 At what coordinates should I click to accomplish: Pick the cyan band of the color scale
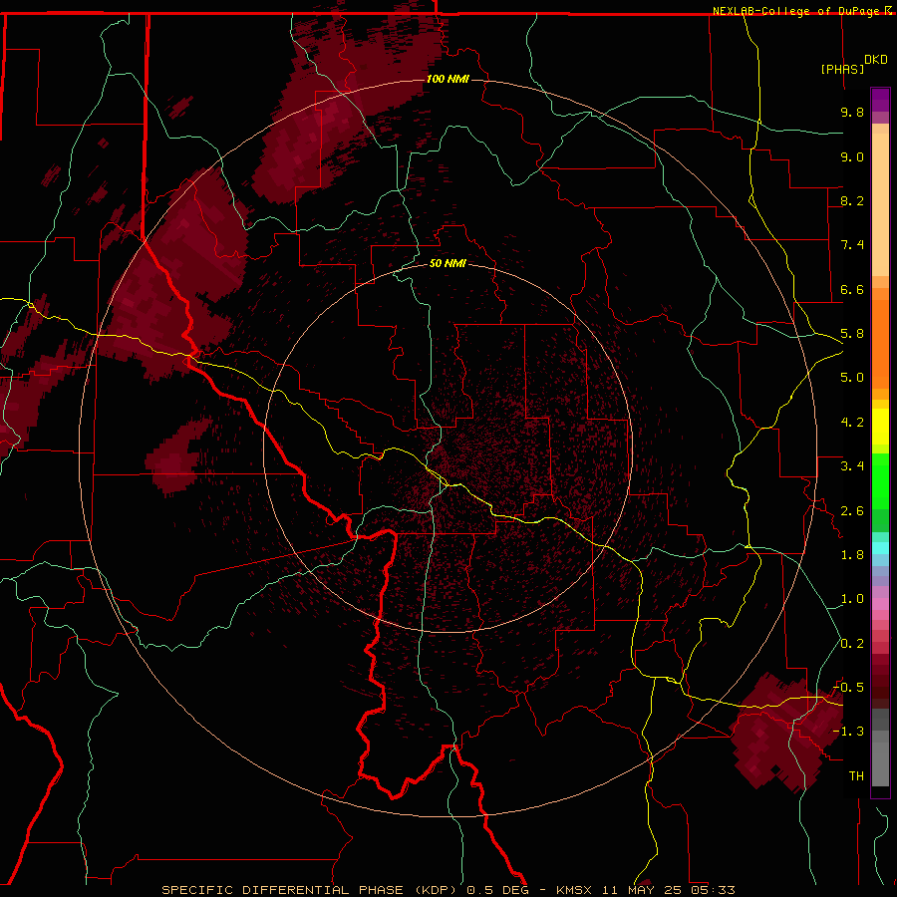click(880, 548)
